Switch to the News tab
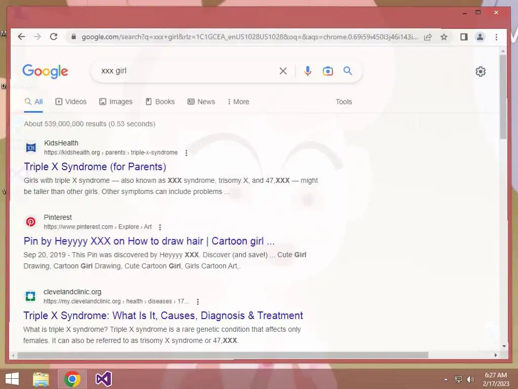518x389 pixels. pos(201,101)
